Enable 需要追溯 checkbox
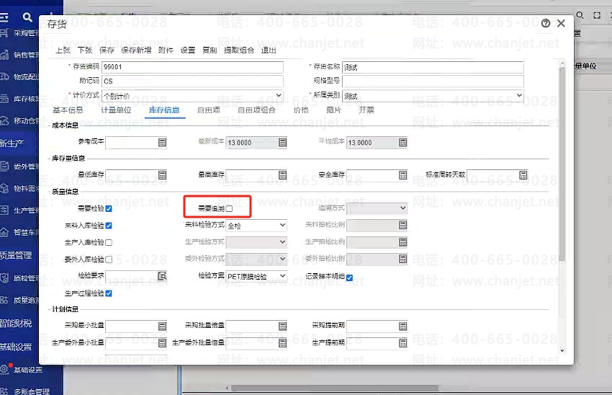This screenshot has height=395, width=612. coord(229,208)
